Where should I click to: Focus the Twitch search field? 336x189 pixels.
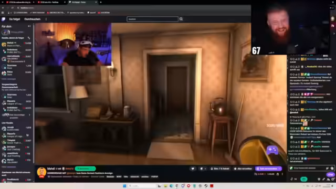pyautogui.click(x=152, y=19)
